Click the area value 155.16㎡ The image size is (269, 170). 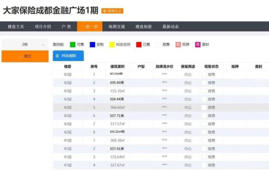[117, 91]
